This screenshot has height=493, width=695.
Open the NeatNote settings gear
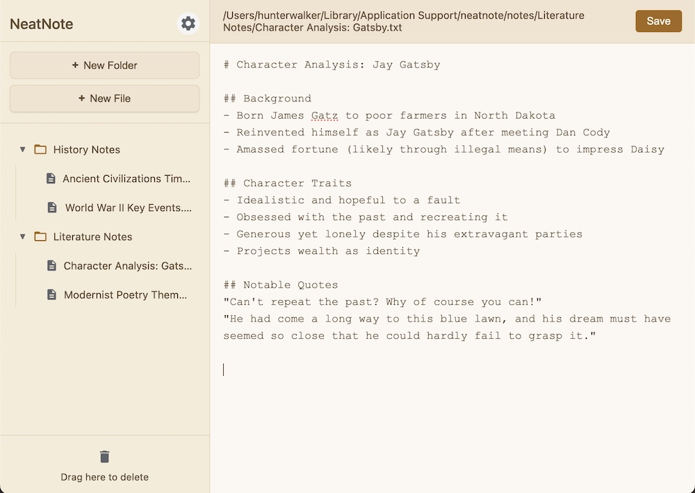[188, 23]
